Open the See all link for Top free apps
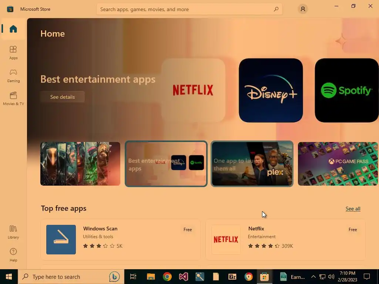Image resolution: width=379 pixels, height=284 pixels. [x=353, y=209]
